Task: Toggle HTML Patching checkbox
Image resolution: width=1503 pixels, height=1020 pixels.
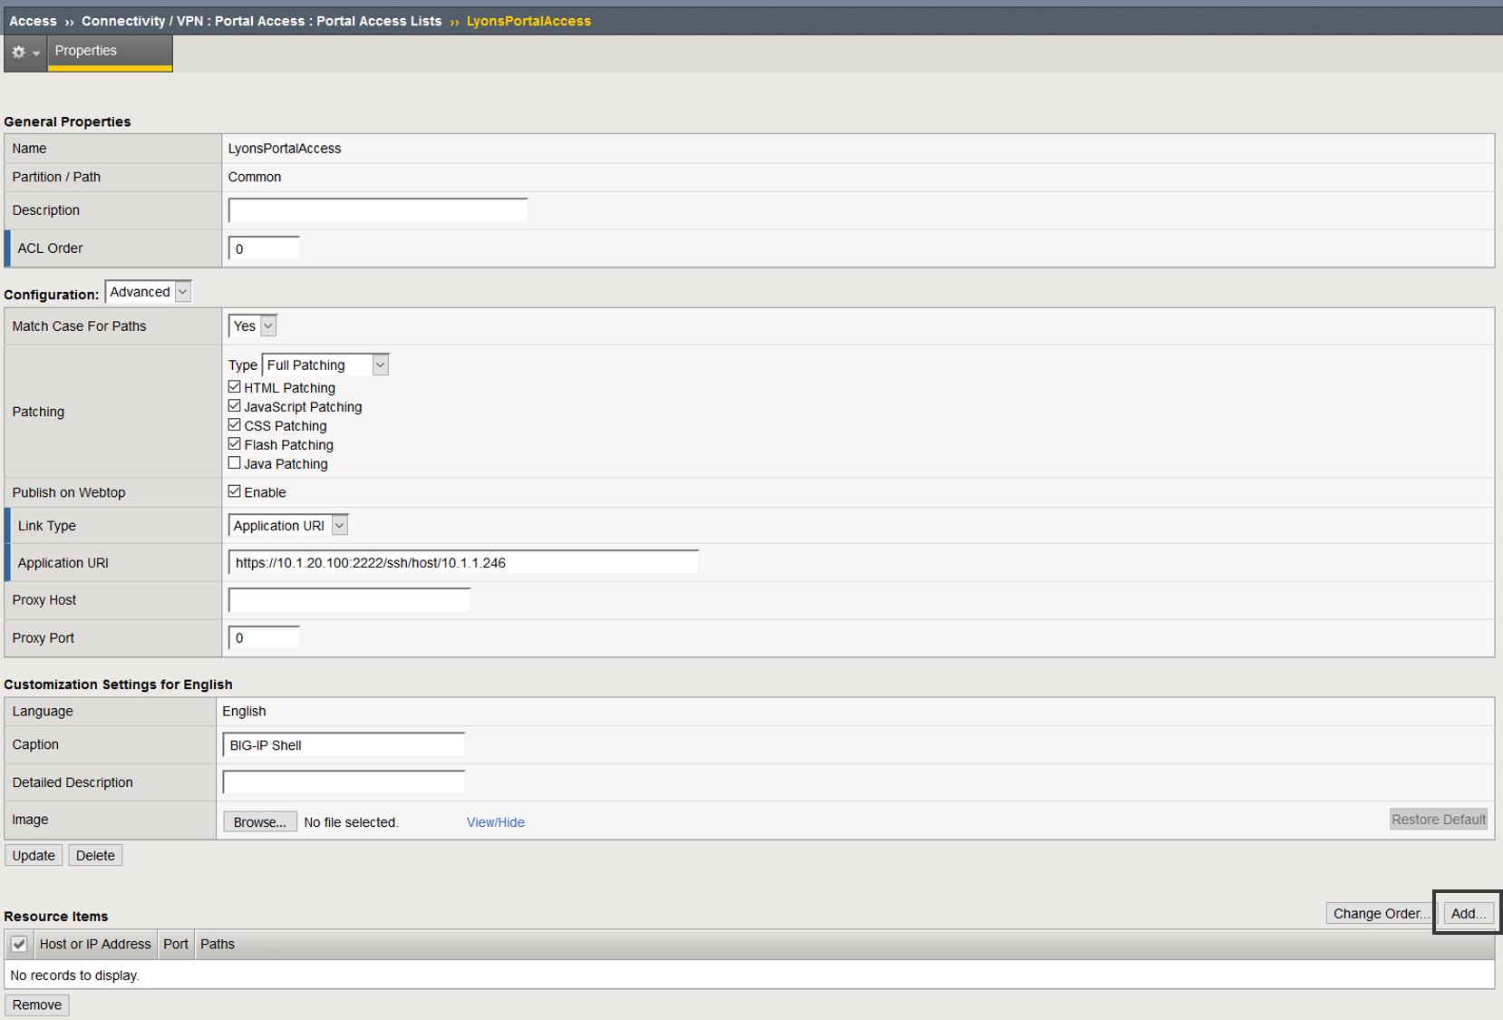Action: (234, 387)
